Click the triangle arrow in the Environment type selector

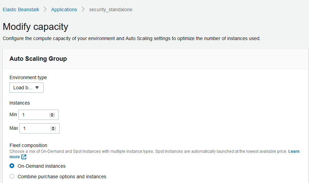click(x=37, y=88)
